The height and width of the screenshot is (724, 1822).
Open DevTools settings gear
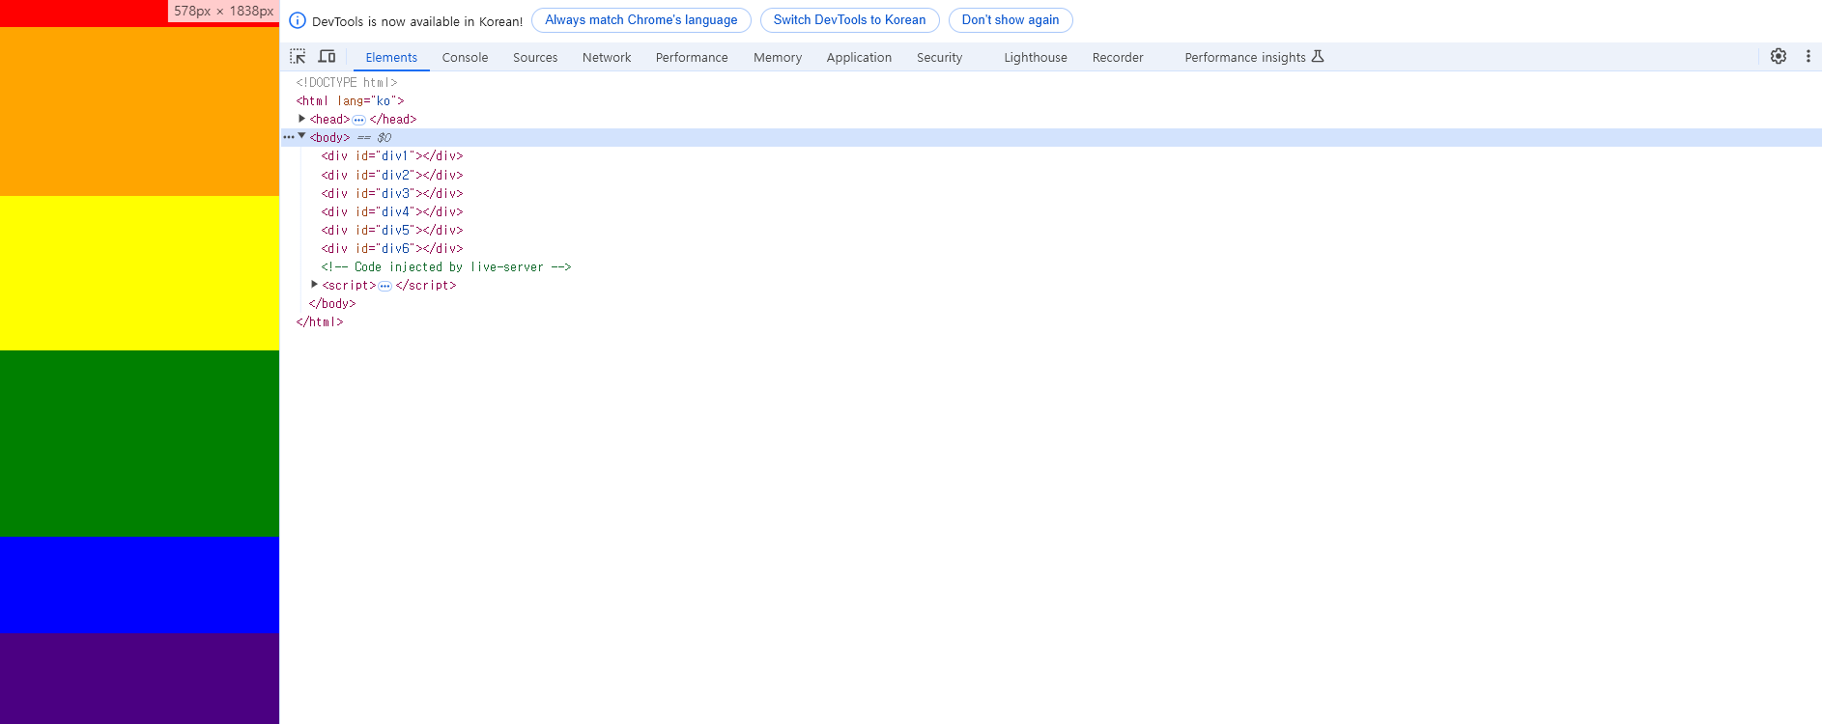point(1779,56)
